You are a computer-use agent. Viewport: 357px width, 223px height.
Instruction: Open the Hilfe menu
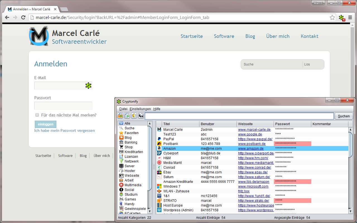tap(157, 109)
